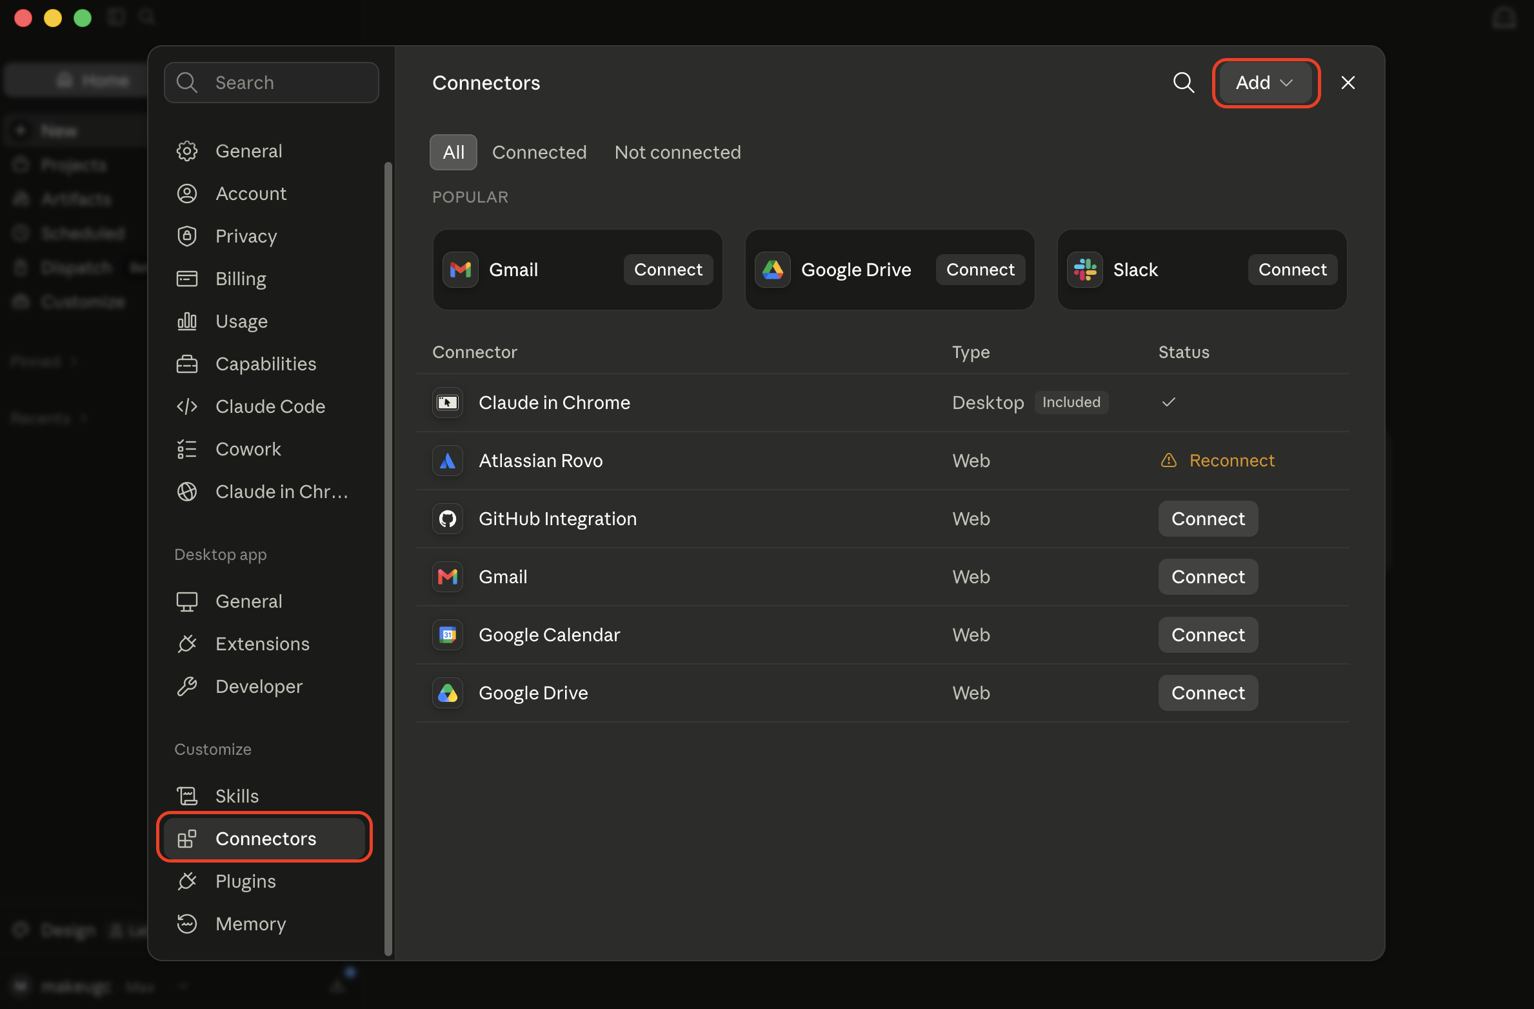
Task: Open the Memory section
Action: tap(264, 924)
